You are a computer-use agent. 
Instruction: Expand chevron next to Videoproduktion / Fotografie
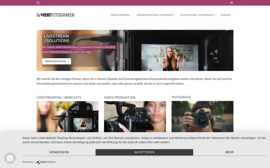coord(175,15)
